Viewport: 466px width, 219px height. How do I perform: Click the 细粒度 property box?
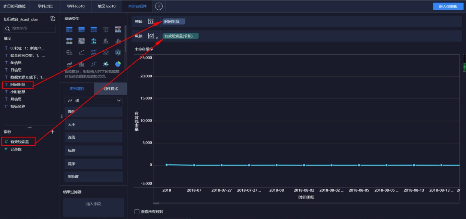(93, 177)
